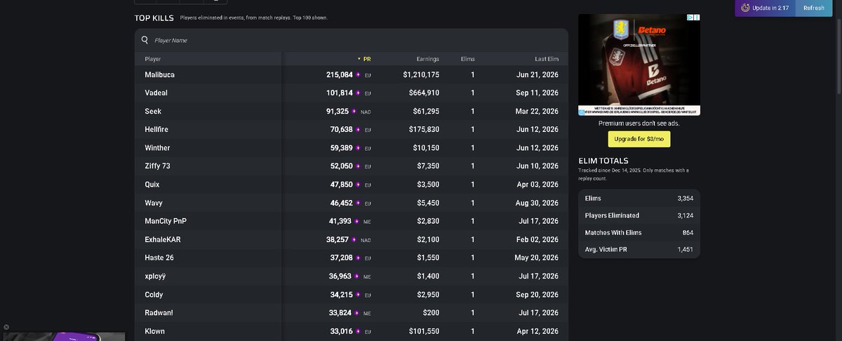The width and height of the screenshot is (842, 341).
Task: Open Coldy's player profile link
Action: tap(154, 295)
